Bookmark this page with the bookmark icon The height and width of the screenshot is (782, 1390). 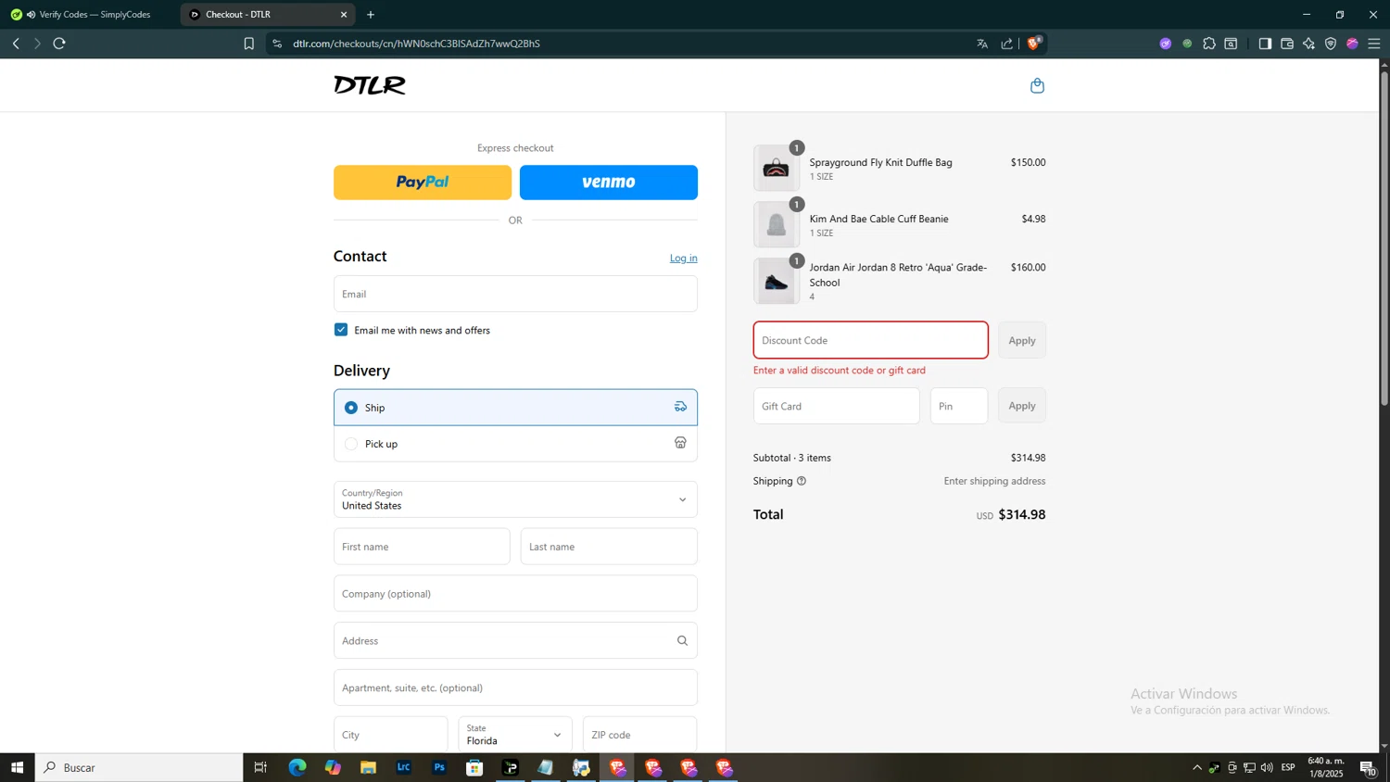click(x=248, y=44)
